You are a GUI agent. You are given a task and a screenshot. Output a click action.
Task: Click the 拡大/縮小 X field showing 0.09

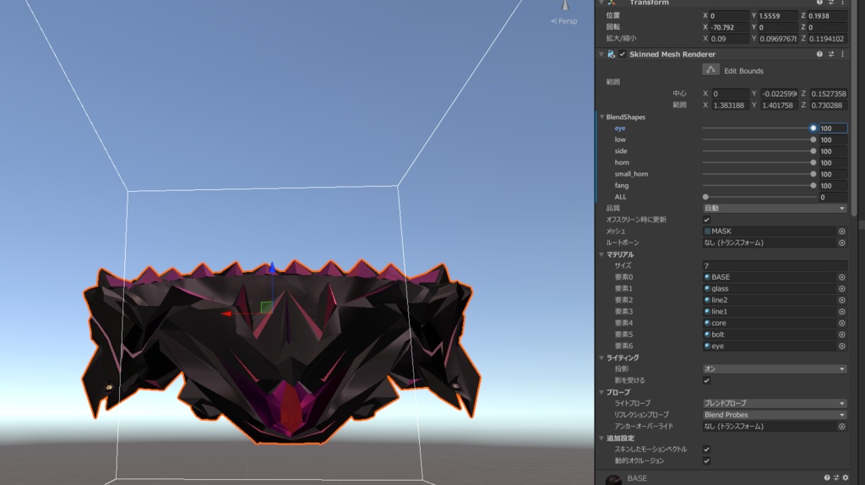pos(729,39)
